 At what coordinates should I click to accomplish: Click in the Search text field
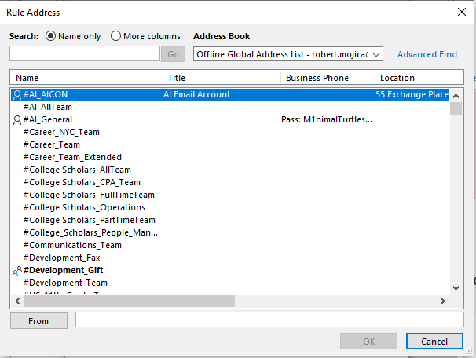85,53
